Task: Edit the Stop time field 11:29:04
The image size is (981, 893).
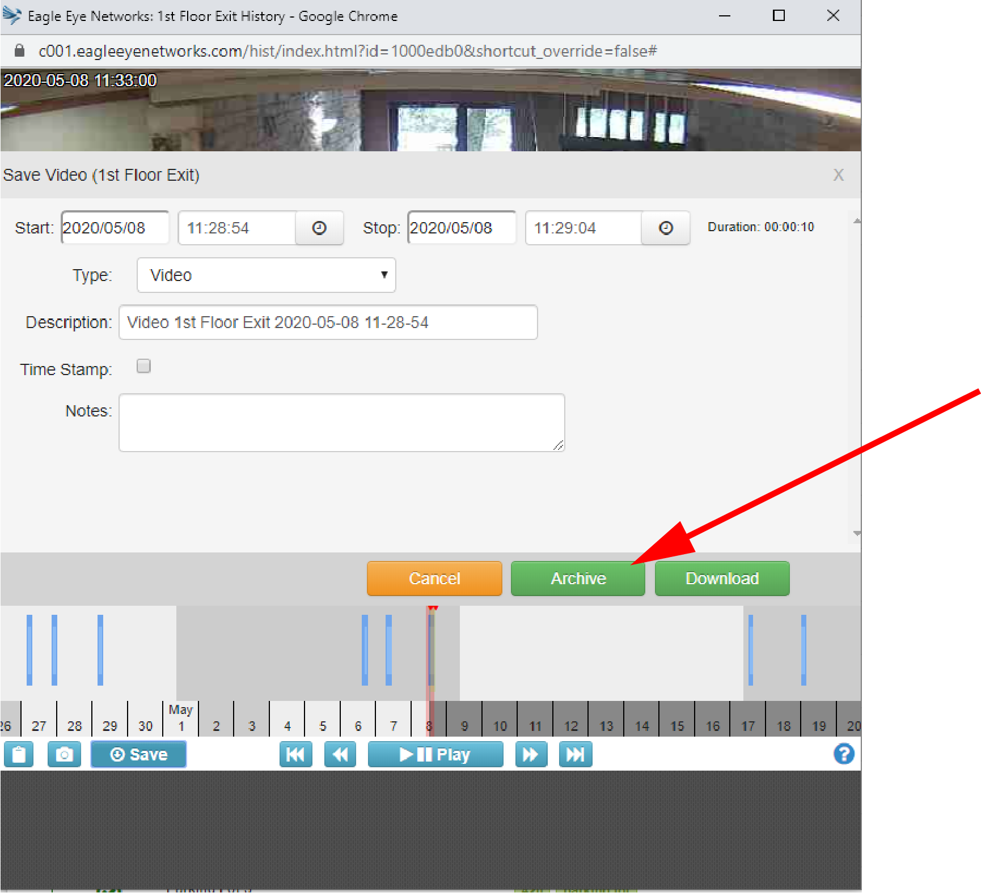Action: coord(584,228)
